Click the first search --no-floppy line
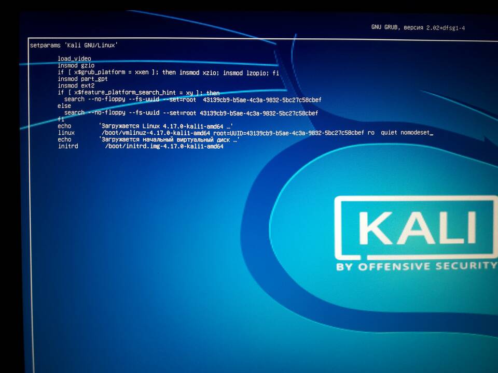 pos(192,99)
